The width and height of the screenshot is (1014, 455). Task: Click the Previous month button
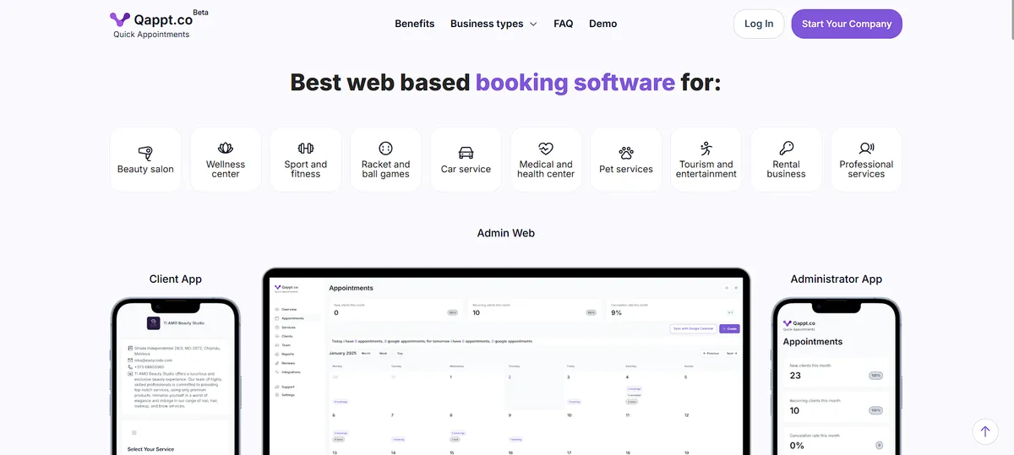711,353
